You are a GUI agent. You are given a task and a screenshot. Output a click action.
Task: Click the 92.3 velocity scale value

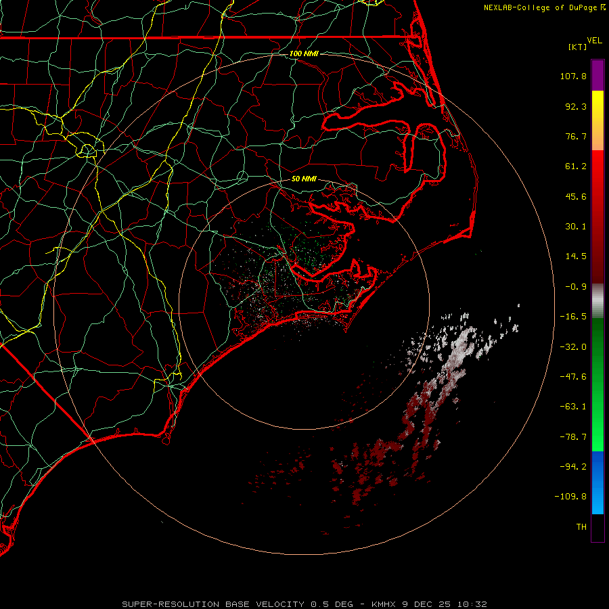point(576,106)
